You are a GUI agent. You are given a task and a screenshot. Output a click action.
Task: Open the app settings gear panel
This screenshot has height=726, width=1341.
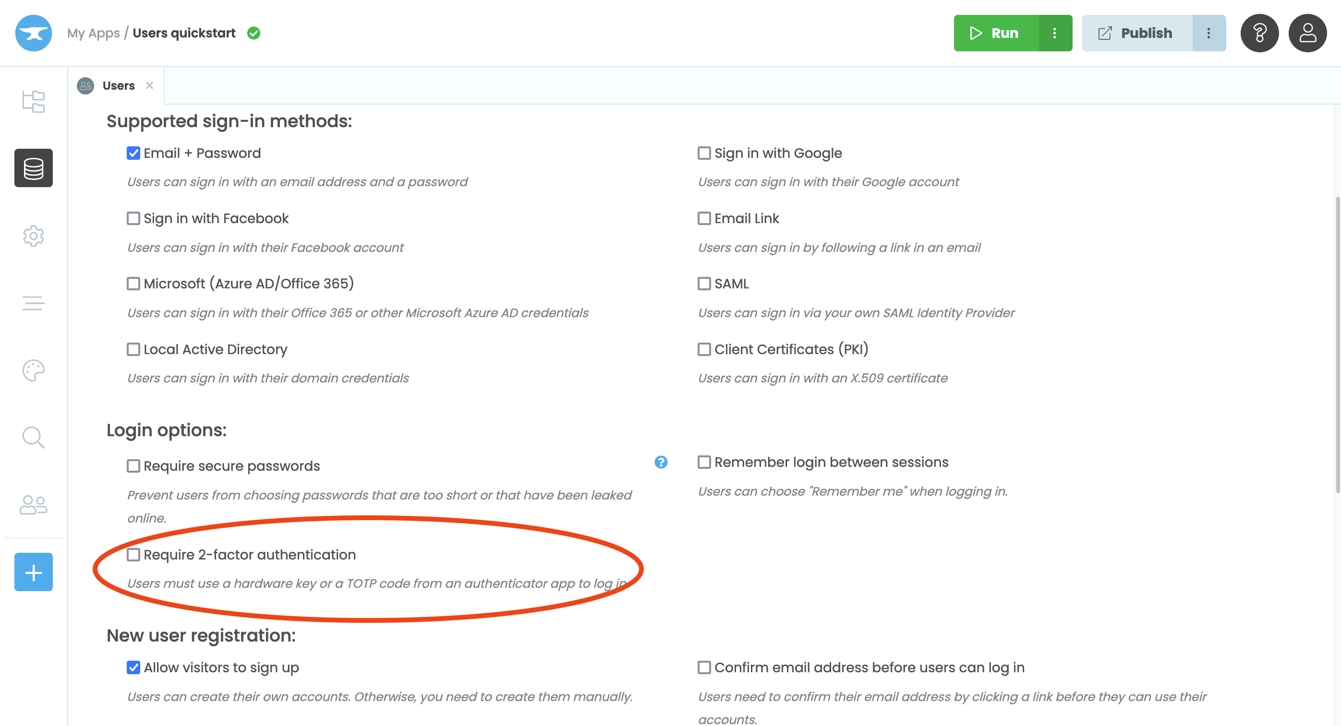coord(33,236)
